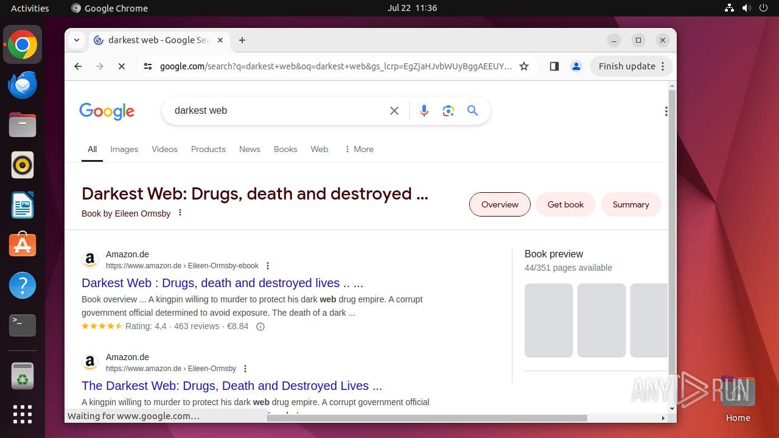Screen dimensions: 779x438
Task: Select the All results tab
Action: pos(92,149)
